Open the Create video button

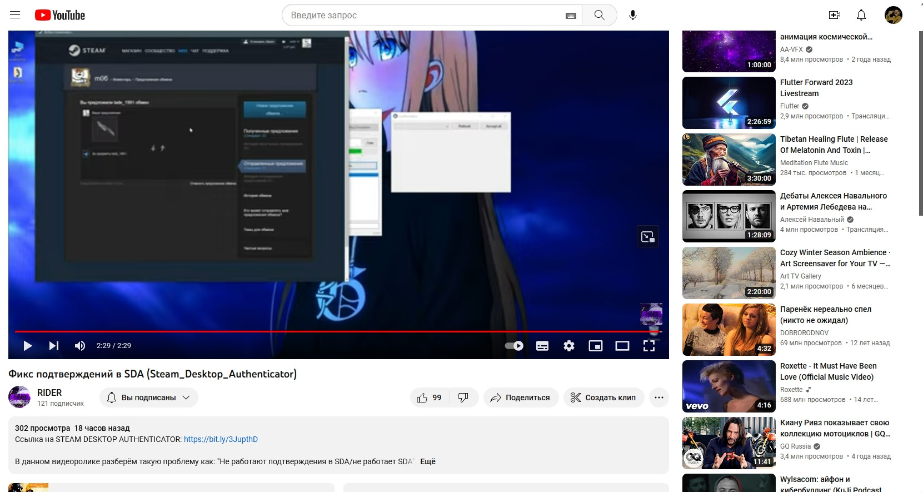[835, 15]
